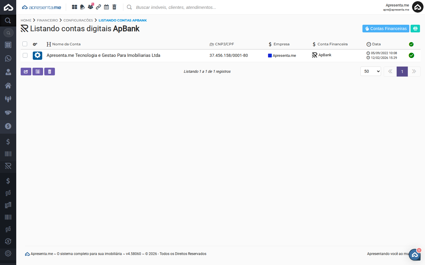425x265 pixels.
Task: Click the home icon in left sidebar
Action: 8,85
